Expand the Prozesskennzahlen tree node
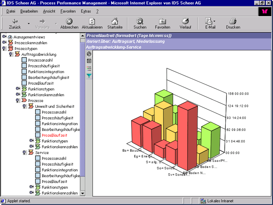The height and width of the screenshot is (205, 273). tap(4, 42)
